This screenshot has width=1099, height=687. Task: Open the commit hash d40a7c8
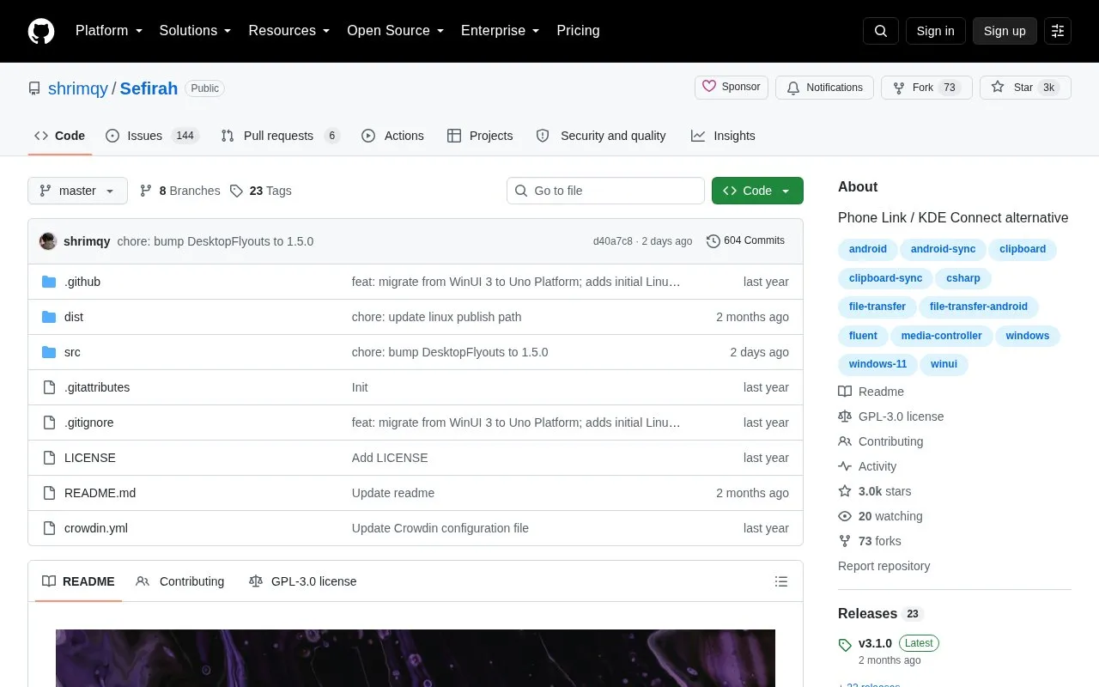[x=613, y=241]
